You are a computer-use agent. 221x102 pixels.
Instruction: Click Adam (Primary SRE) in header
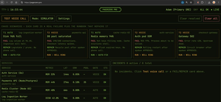pyautogui.click(x=178, y=10)
